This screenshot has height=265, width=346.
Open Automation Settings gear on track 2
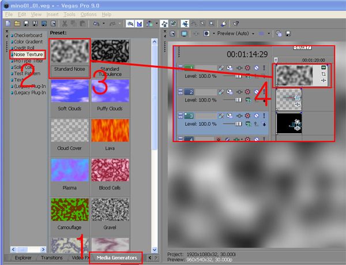(x=247, y=92)
